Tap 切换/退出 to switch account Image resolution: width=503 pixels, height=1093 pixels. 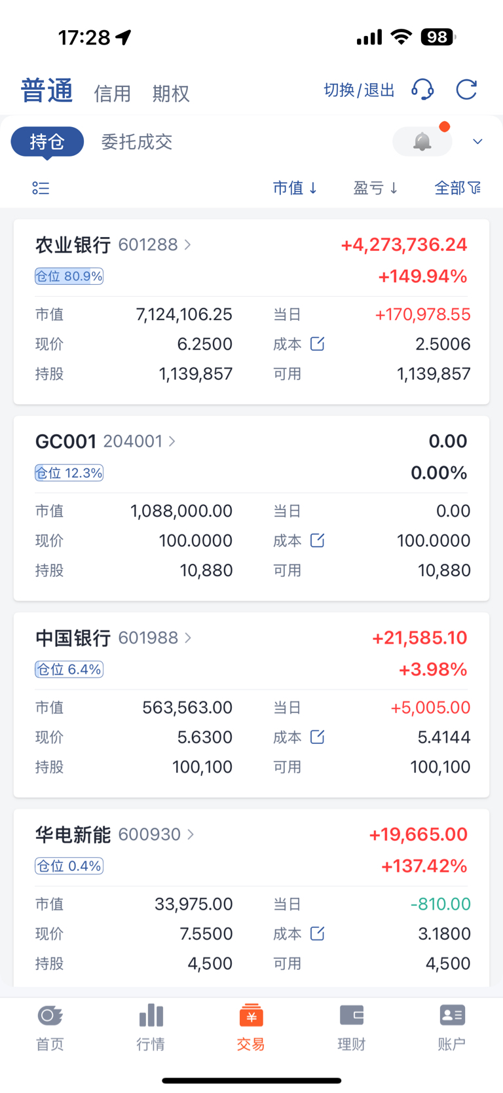click(x=360, y=90)
